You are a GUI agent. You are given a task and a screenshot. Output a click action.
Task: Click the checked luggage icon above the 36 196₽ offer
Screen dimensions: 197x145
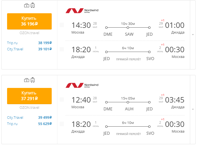[x=33, y=5]
